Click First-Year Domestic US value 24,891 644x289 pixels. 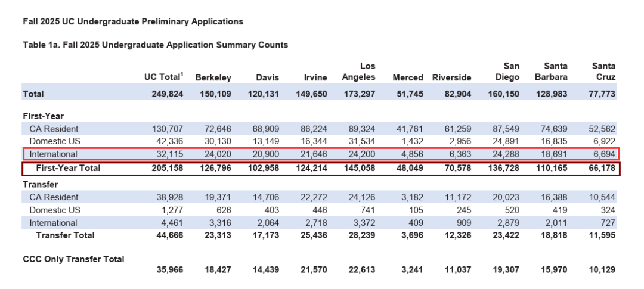[506, 142]
